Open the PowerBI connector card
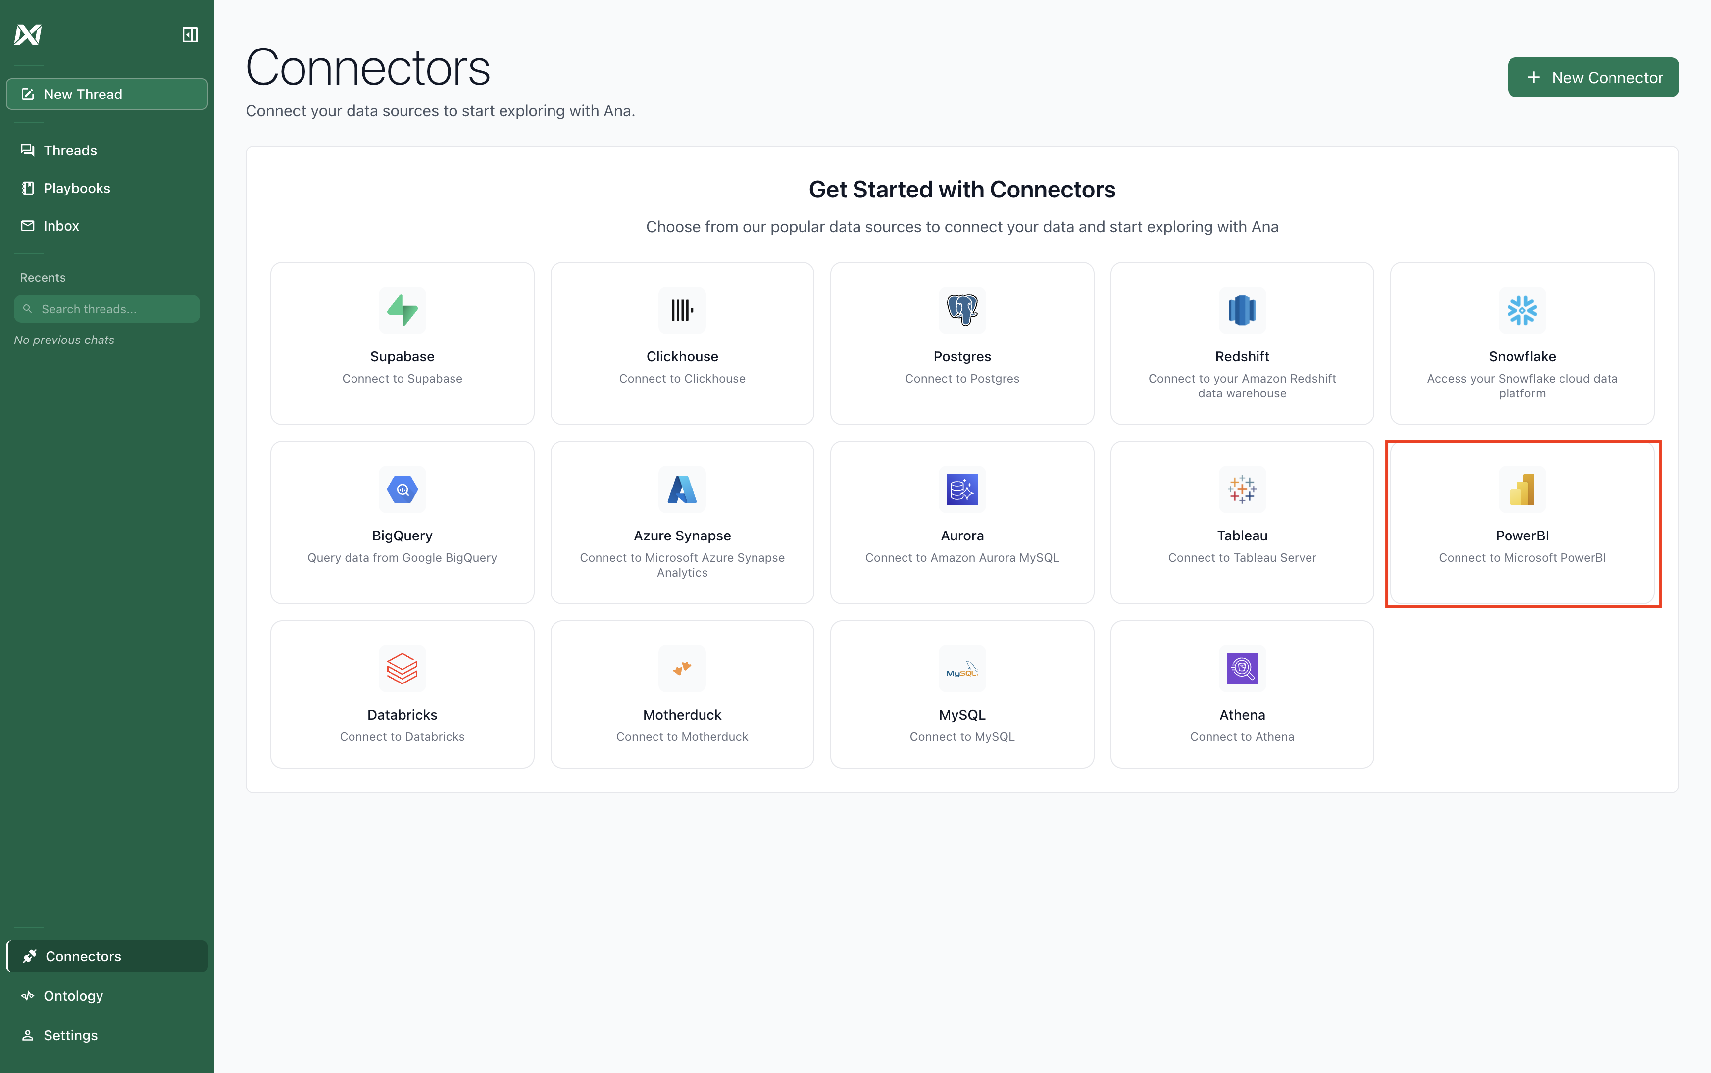 tap(1521, 523)
